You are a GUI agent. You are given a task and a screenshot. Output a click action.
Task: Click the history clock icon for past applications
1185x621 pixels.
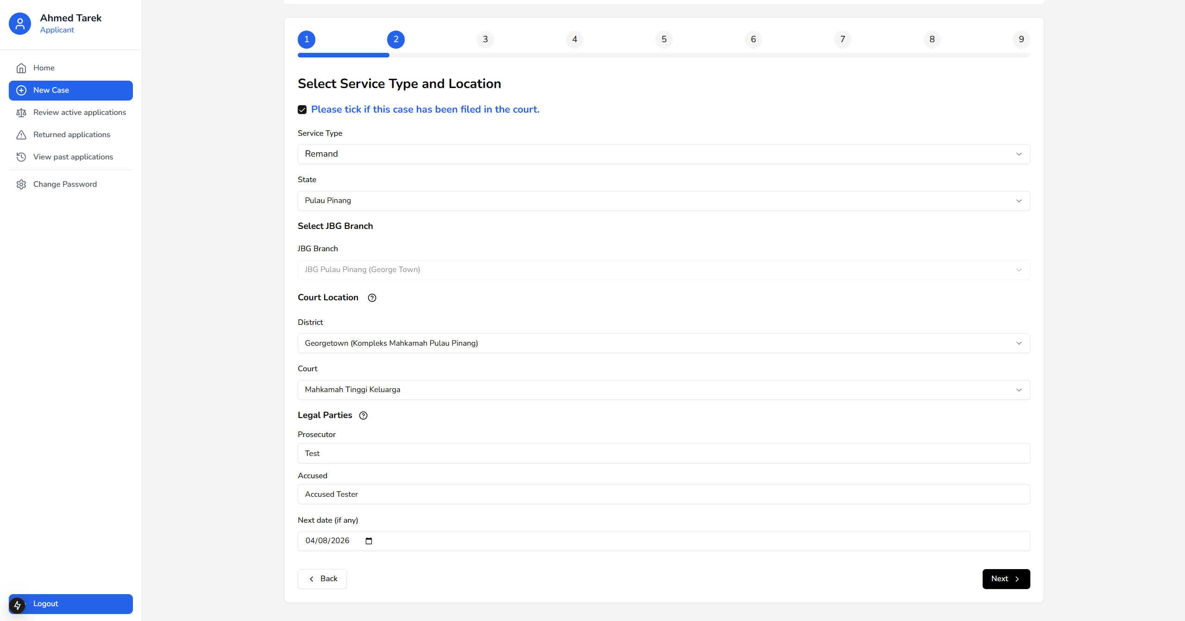[21, 157]
